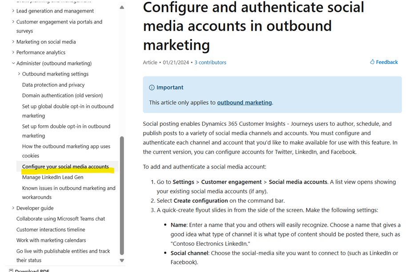Click the Download PDF icon

pos(11,270)
